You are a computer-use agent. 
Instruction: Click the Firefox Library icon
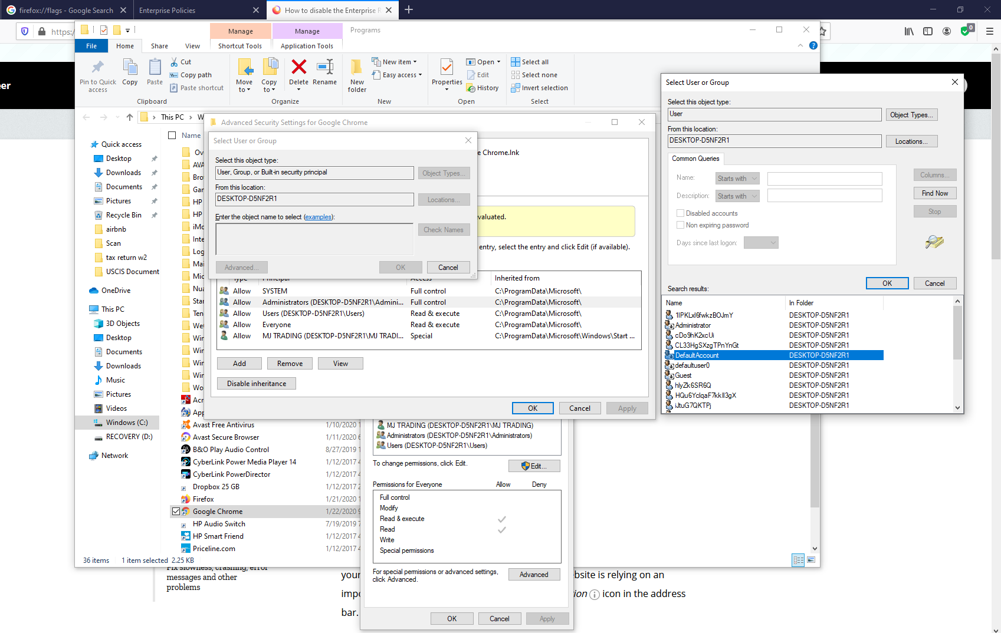909,31
